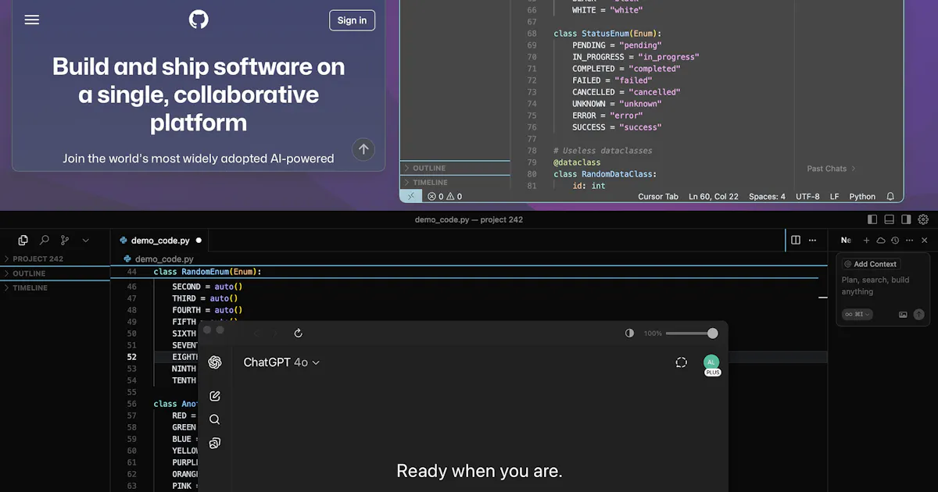The image size is (938, 492).
Task: Click the 100% zoom slider handle
Action: coord(712,333)
